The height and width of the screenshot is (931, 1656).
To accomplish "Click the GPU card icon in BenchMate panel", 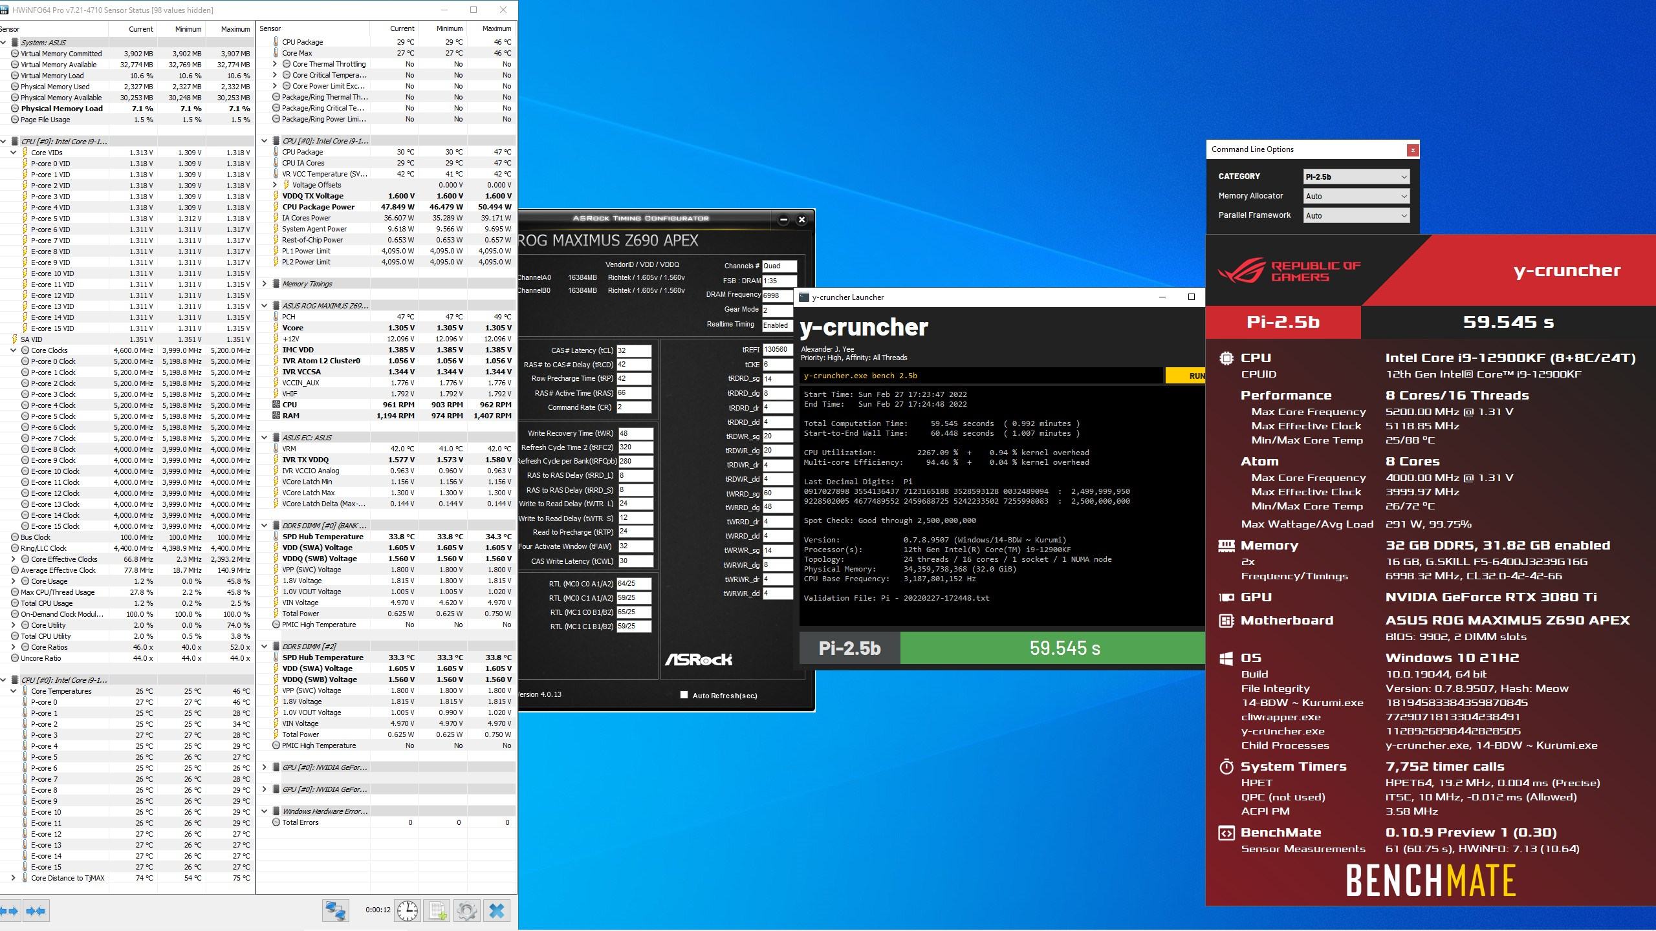I will tap(1226, 597).
